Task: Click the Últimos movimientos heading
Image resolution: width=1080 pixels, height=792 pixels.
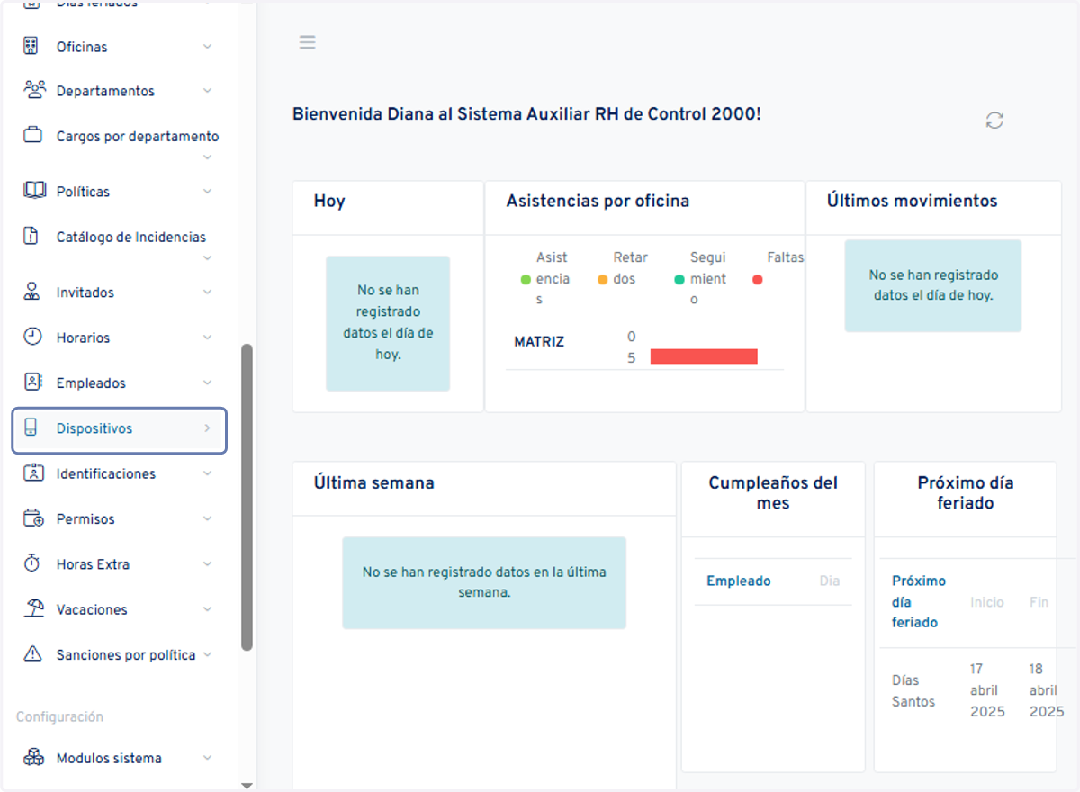Action: click(x=913, y=201)
